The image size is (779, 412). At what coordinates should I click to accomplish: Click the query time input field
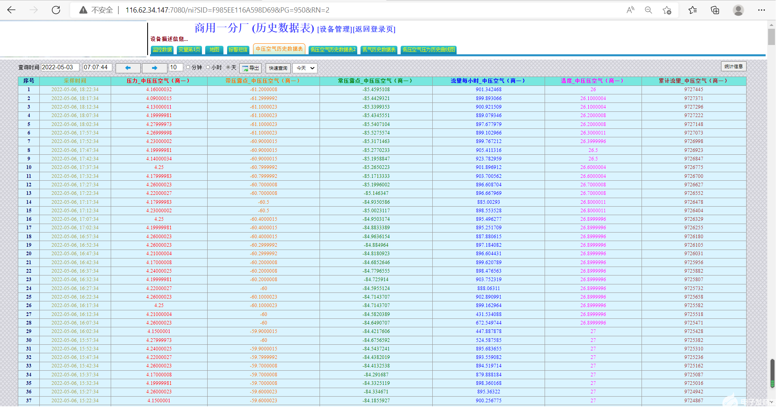pyautogui.click(x=97, y=67)
